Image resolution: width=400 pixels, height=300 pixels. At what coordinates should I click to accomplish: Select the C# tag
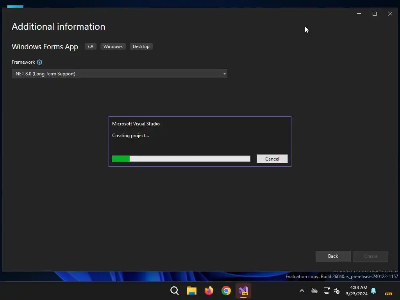coord(91,46)
